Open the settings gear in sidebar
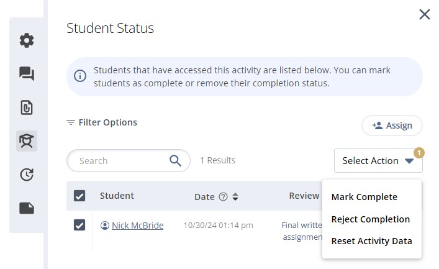 pyautogui.click(x=27, y=40)
